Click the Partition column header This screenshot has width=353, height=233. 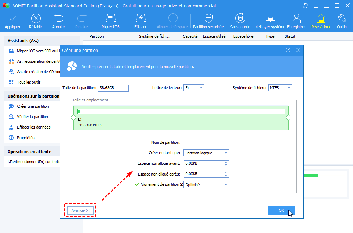97,36
